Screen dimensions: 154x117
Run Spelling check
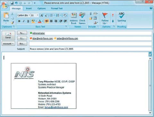tap(122, 18)
